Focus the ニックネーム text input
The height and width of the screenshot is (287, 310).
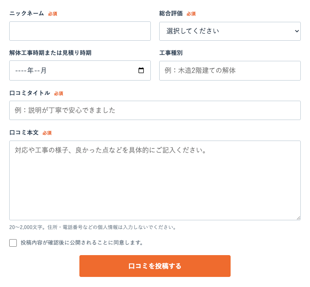(x=80, y=31)
